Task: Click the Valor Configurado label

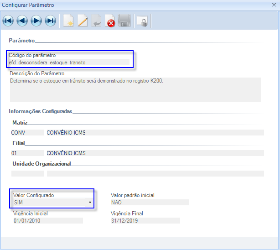Action: [x=34, y=195]
